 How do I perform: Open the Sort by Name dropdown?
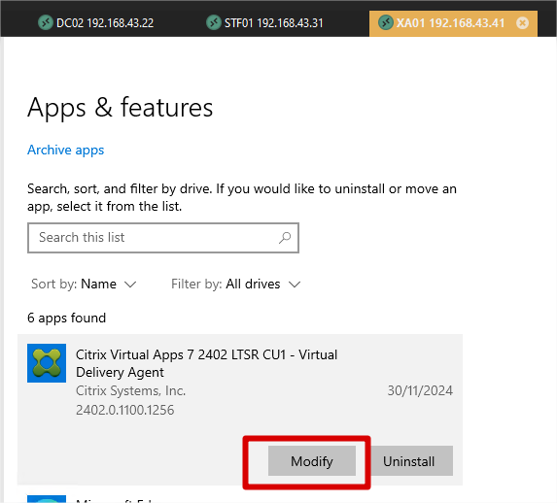click(x=84, y=284)
